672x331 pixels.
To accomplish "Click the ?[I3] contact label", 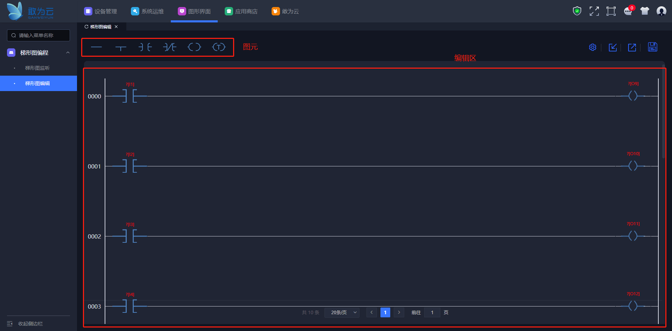I will coord(130,225).
